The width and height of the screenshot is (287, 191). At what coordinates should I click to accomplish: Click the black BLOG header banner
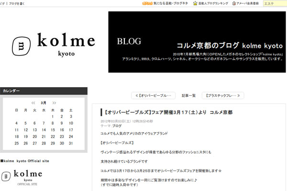197,42
